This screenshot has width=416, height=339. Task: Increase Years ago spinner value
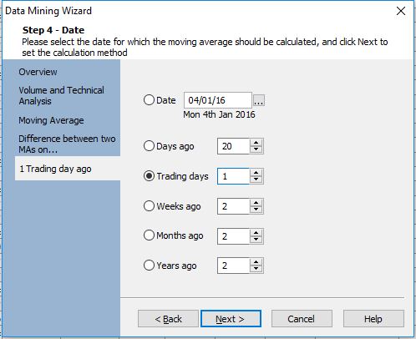(256, 262)
